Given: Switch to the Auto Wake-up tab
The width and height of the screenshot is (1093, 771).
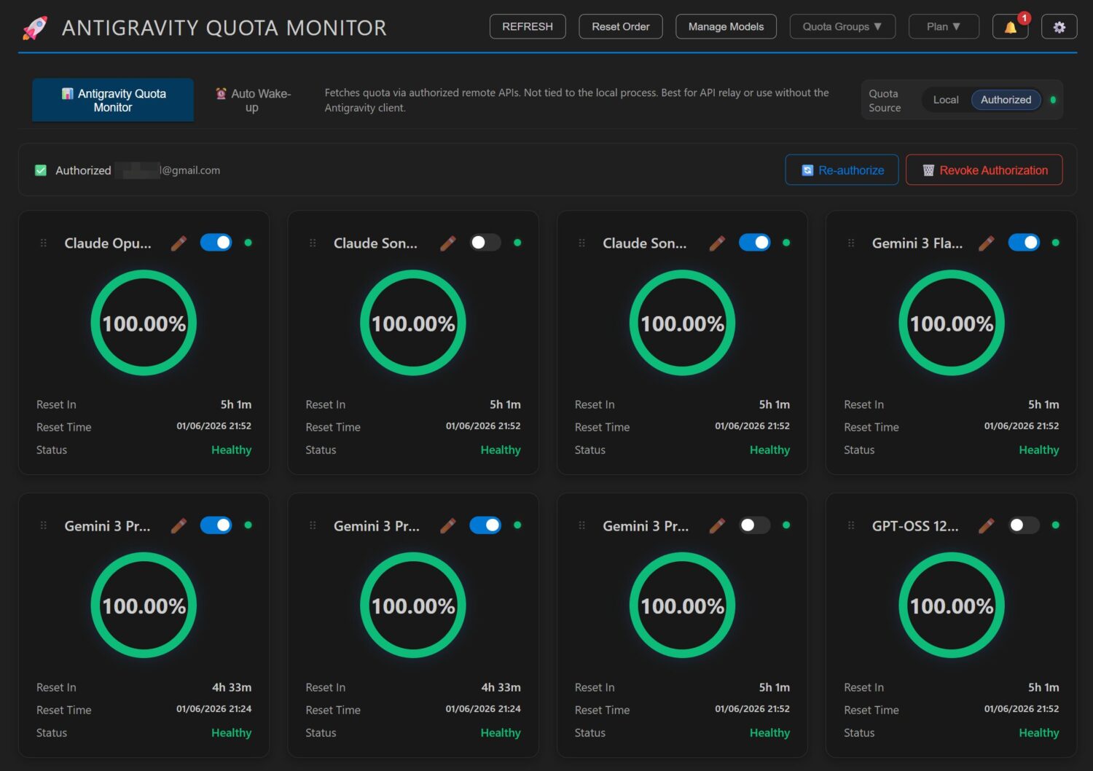Looking at the screenshot, I should [x=253, y=101].
